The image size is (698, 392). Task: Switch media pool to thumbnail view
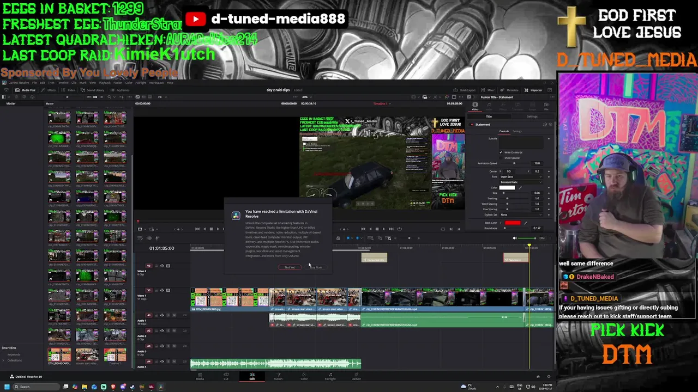tap(95, 97)
